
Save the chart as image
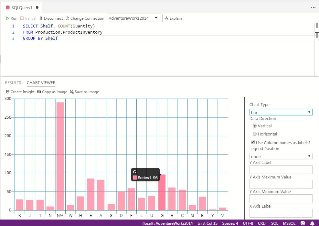(84, 92)
